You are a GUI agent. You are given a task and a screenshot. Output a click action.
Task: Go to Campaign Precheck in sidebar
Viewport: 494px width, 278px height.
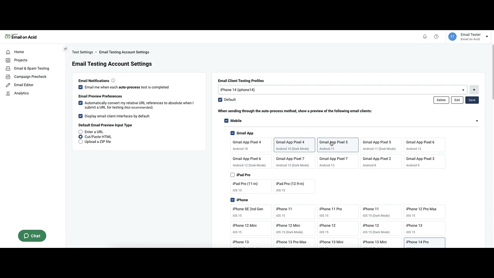click(x=30, y=76)
